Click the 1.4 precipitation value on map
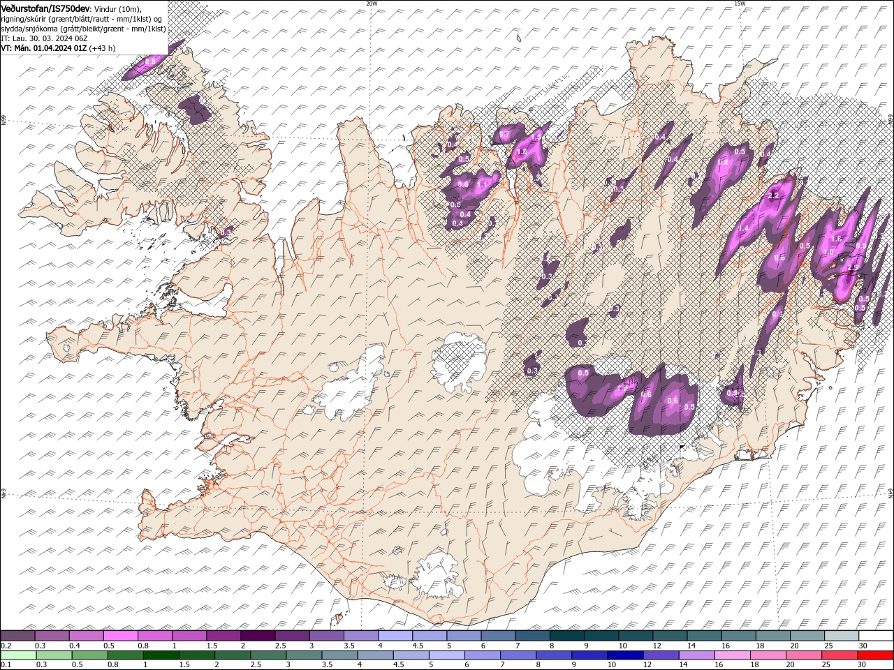894x670 pixels. point(744,229)
